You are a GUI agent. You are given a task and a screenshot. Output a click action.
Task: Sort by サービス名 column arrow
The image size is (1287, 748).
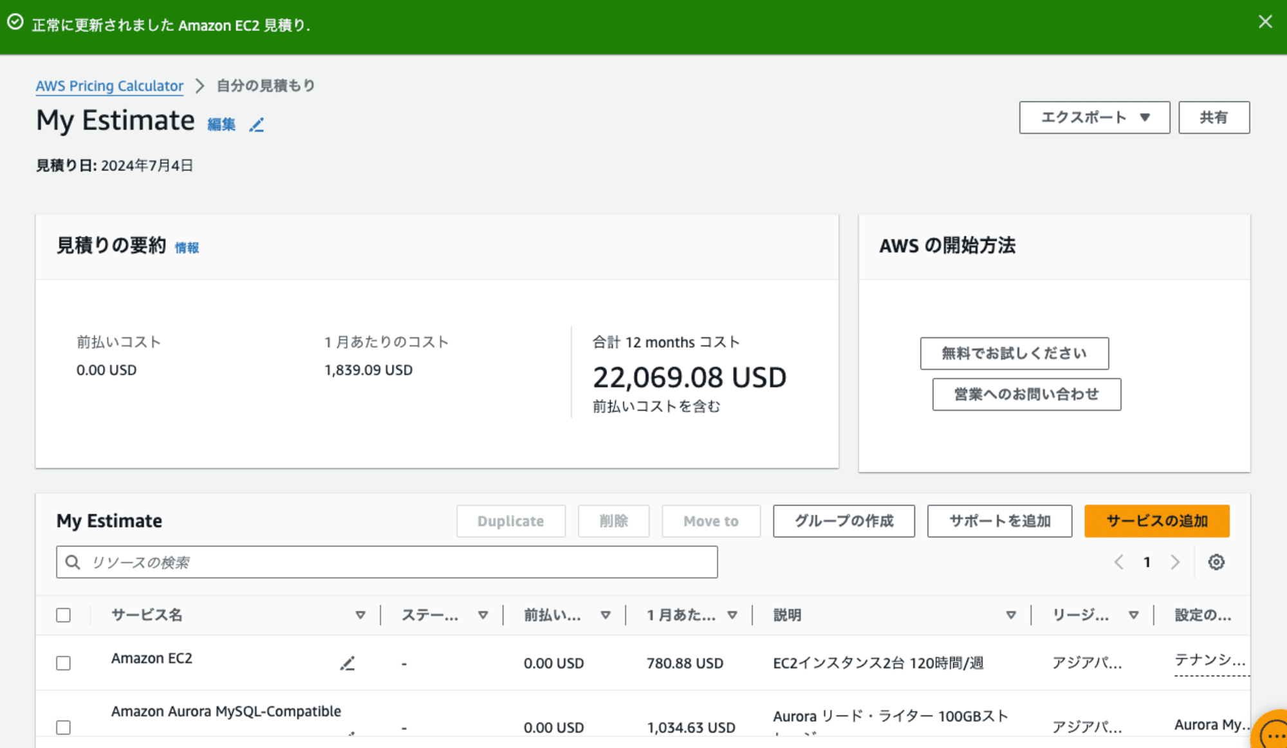tap(360, 615)
